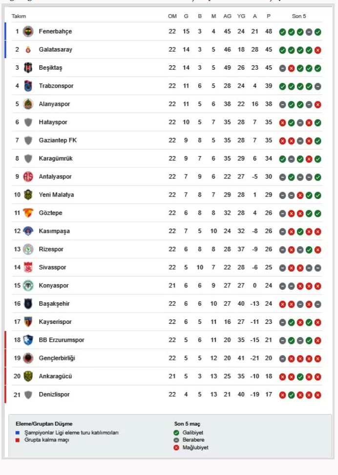Click the Alanyaspor team logo

[28, 104]
